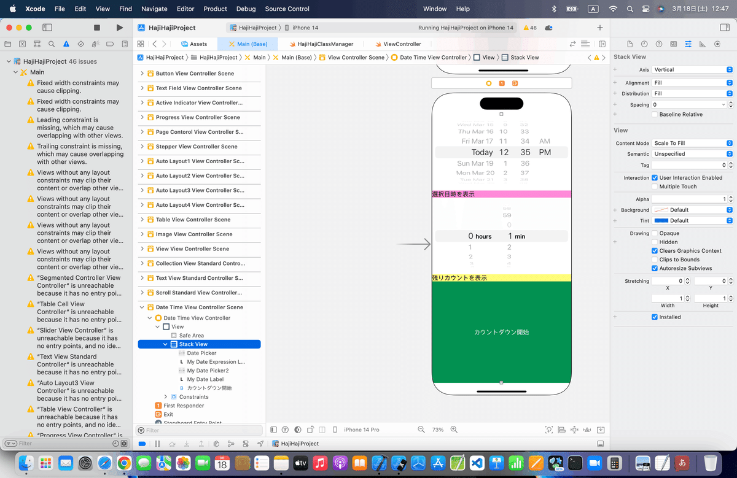Image resolution: width=737 pixels, height=478 pixels.
Task: Run the project with the play button
Action: coord(119,28)
